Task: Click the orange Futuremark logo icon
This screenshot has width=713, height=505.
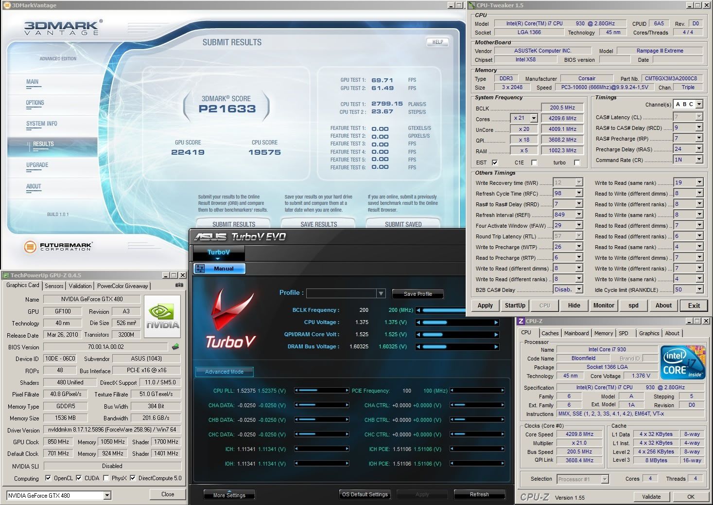Action: 30,247
